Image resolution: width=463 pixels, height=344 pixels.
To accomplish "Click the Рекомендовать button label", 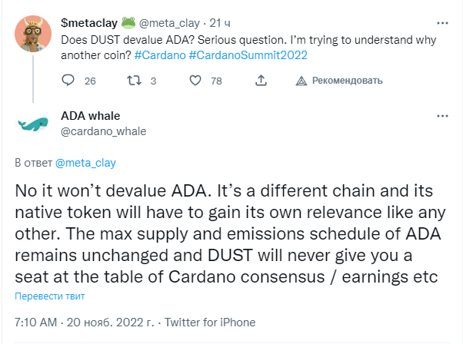I will (x=348, y=81).
